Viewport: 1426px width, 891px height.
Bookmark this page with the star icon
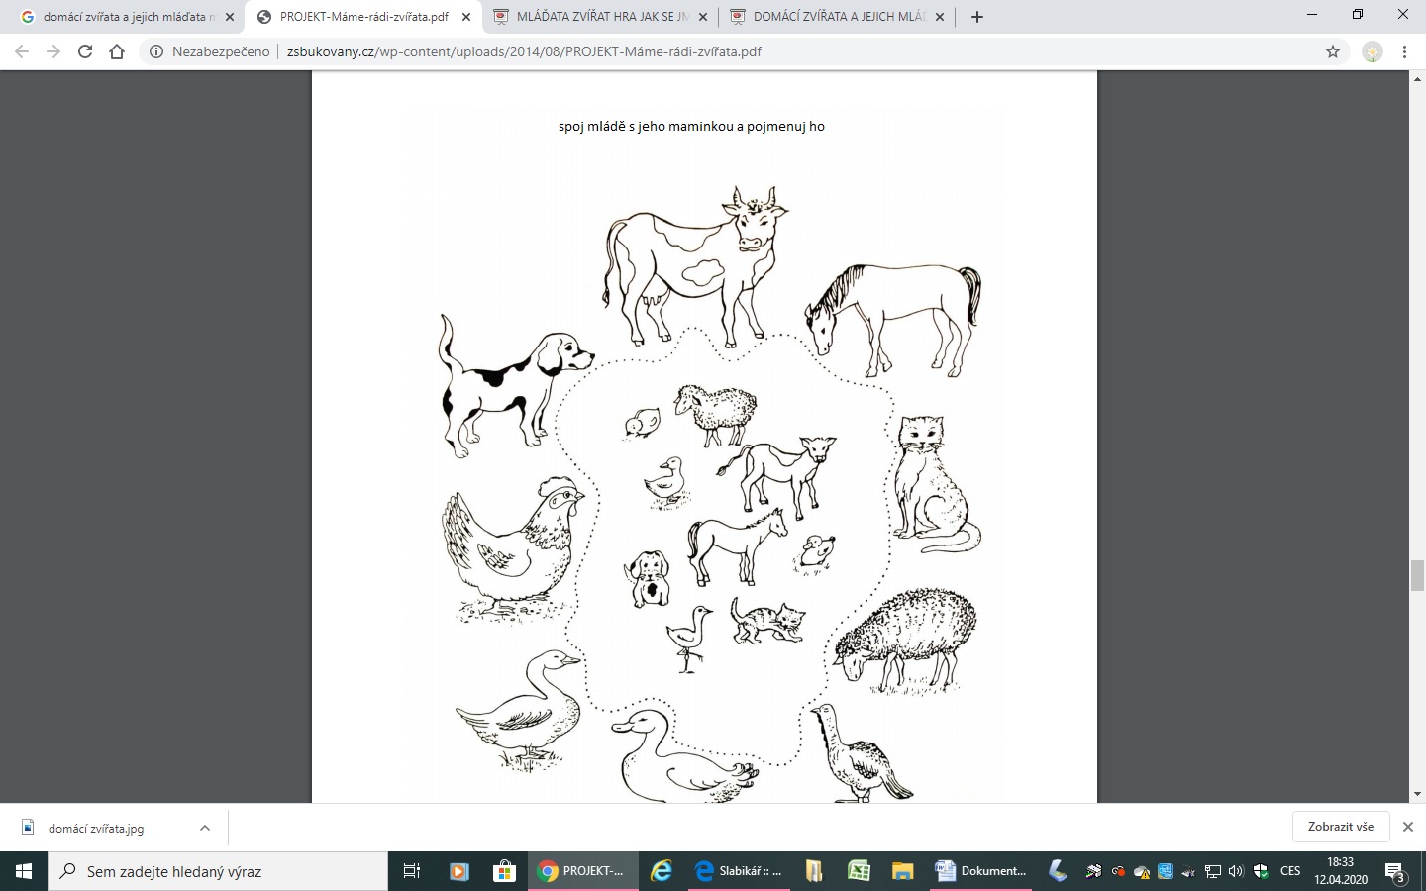tap(1333, 51)
